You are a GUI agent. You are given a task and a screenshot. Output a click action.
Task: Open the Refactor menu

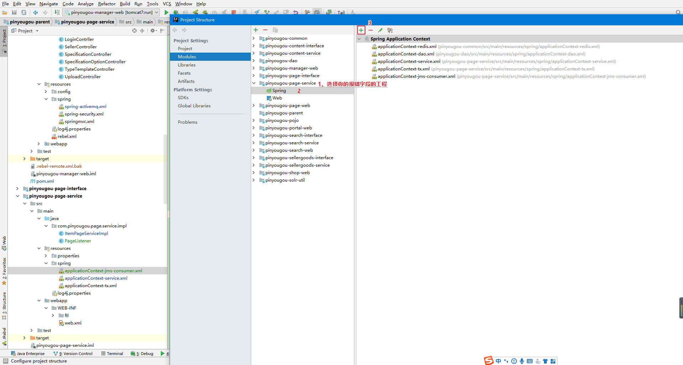[x=107, y=4]
